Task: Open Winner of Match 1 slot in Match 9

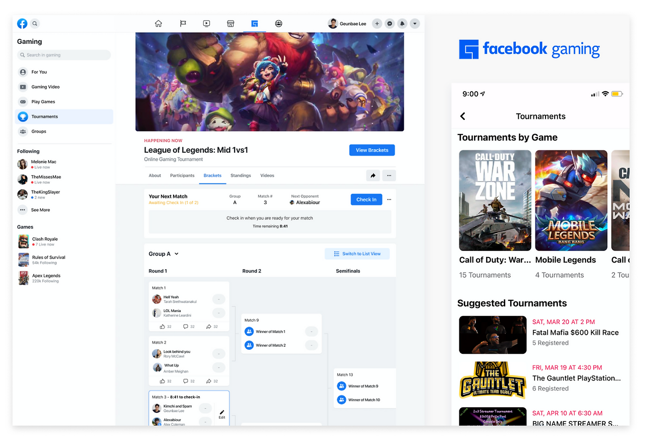Action: point(265,332)
